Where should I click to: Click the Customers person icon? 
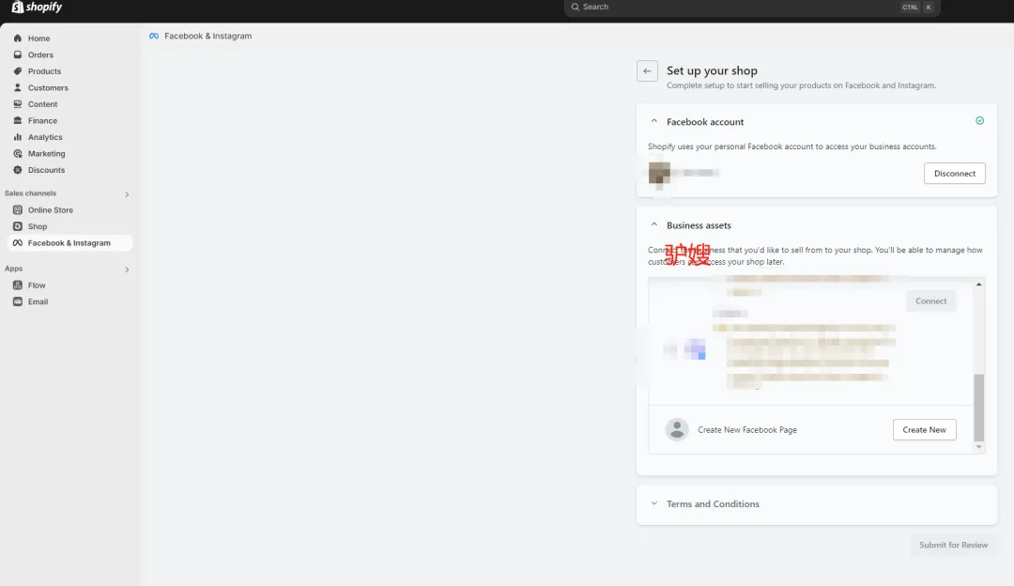[x=18, y=87]
